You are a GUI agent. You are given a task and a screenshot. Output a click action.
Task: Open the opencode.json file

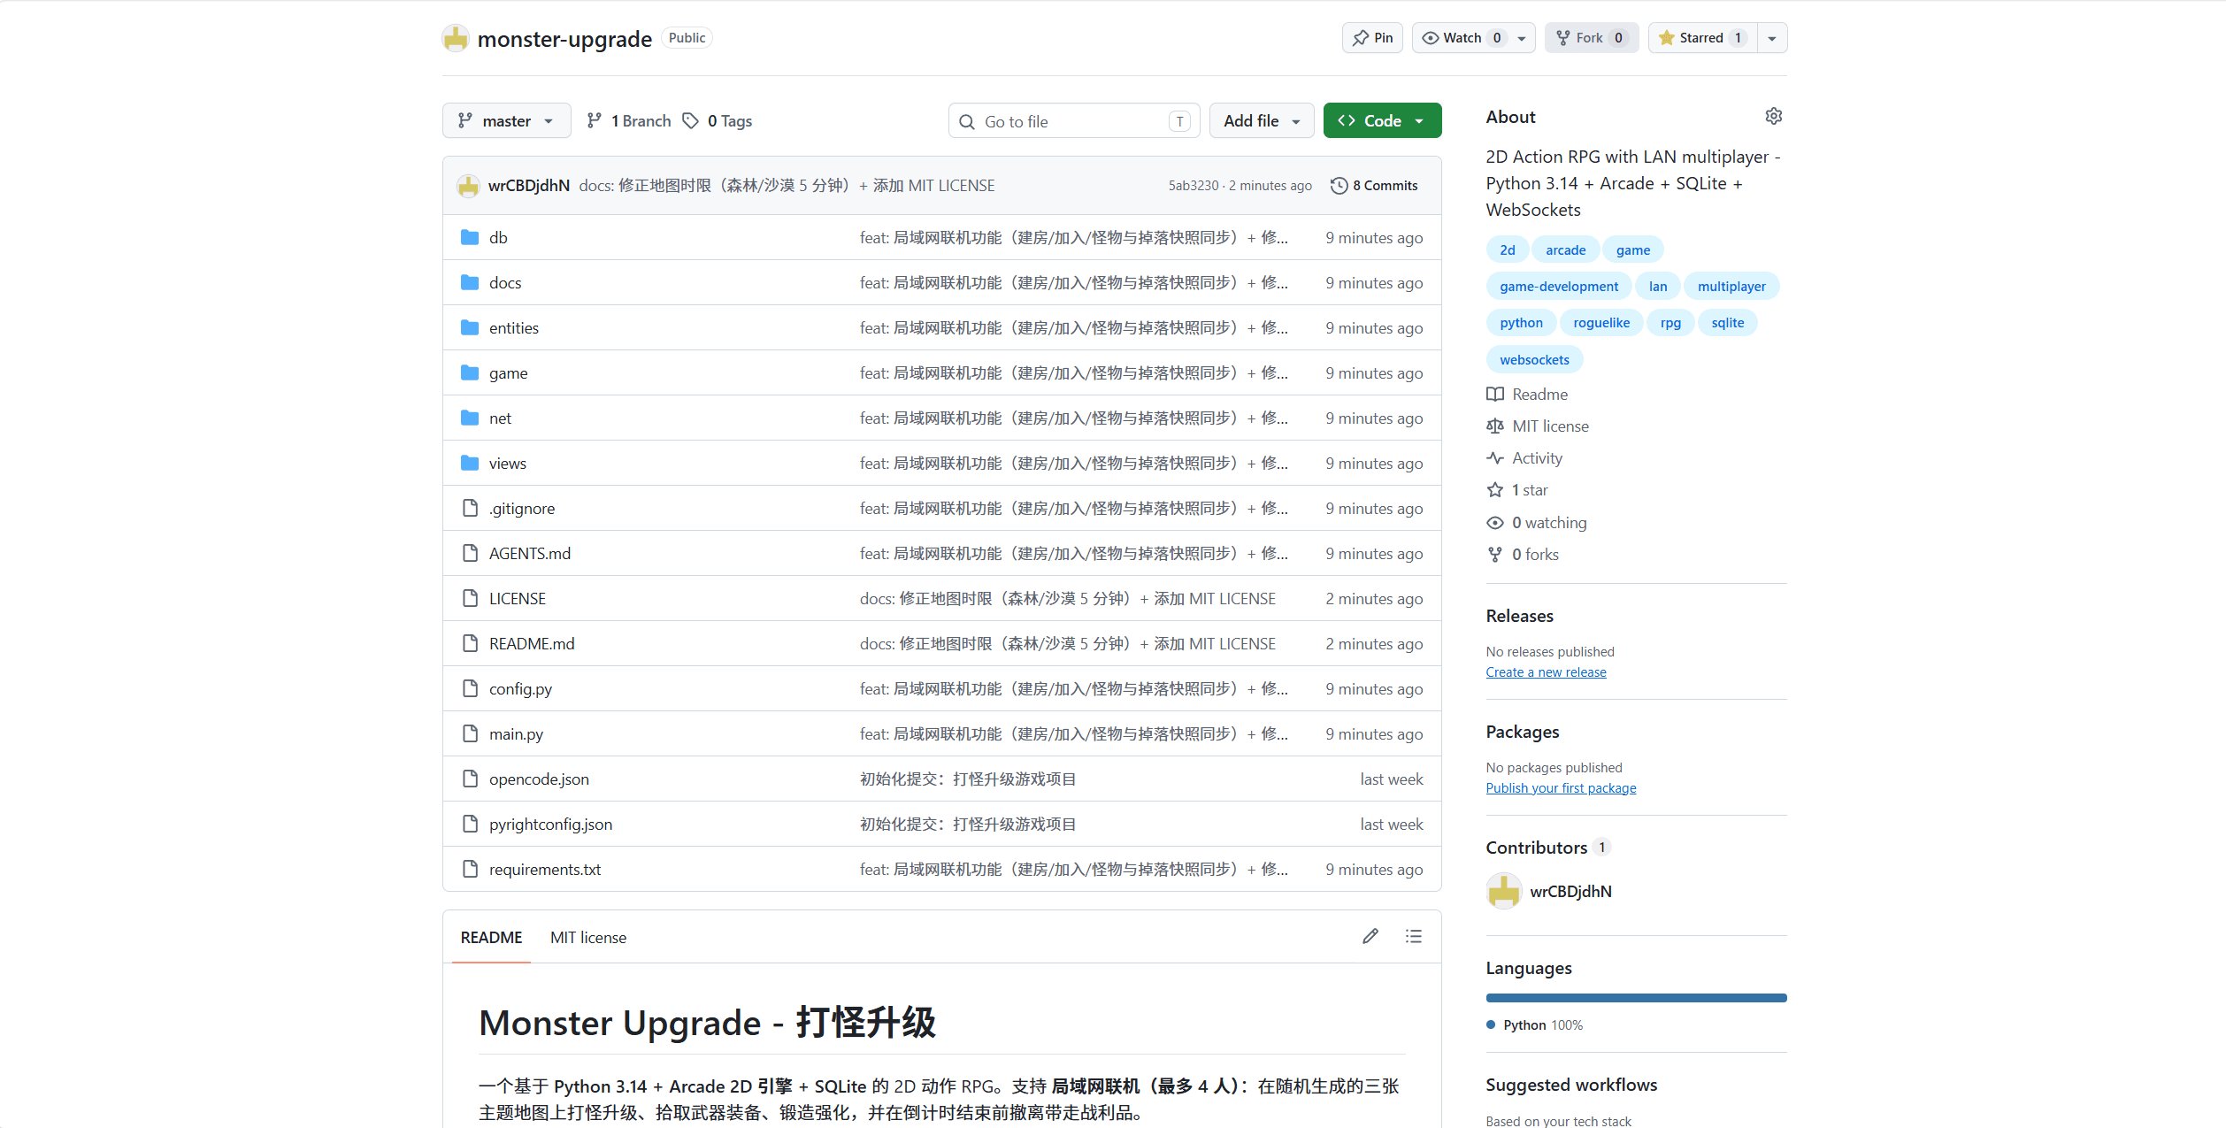pos(539,779)
